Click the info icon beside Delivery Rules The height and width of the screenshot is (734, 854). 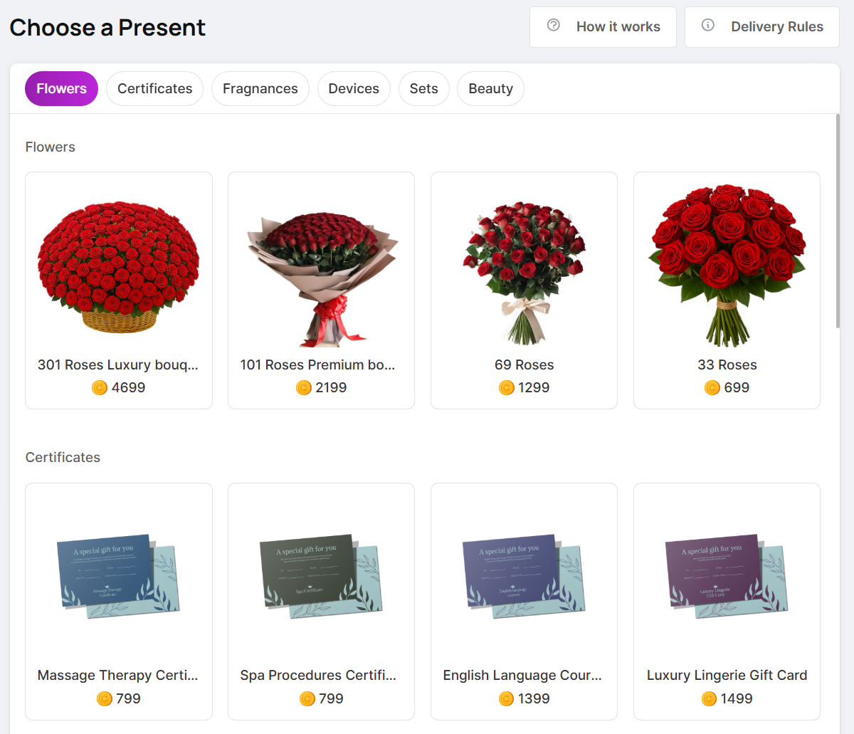(x=707, y=23)
